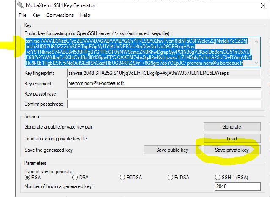The height and width of the screenshot is (197, 270).
Task: Click the 'Key fingerprint:' label
Action: 39,73
